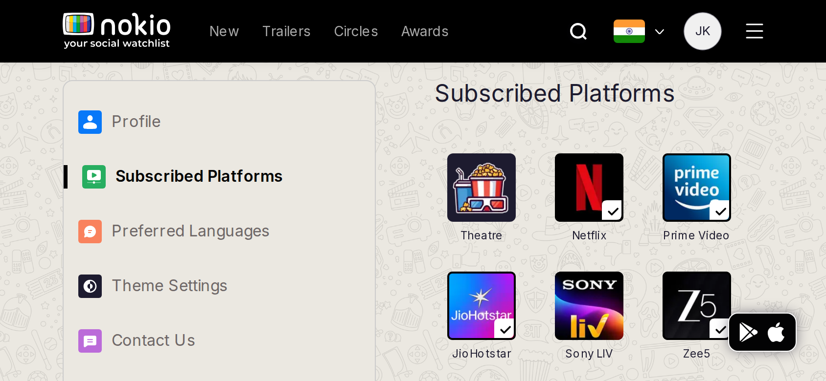Click the Theatre label text
Screen dimensions: 826x381
(x=482, y=235)
